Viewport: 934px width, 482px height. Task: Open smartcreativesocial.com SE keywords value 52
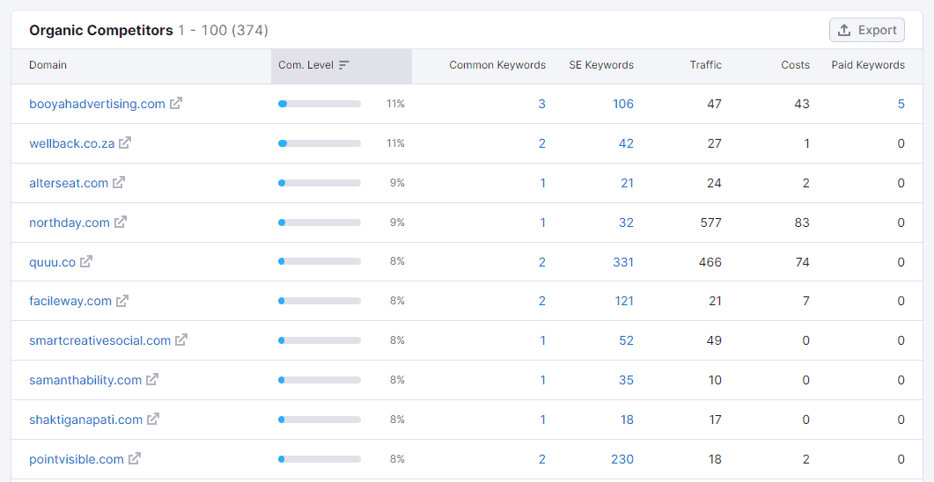coord(626,340)
